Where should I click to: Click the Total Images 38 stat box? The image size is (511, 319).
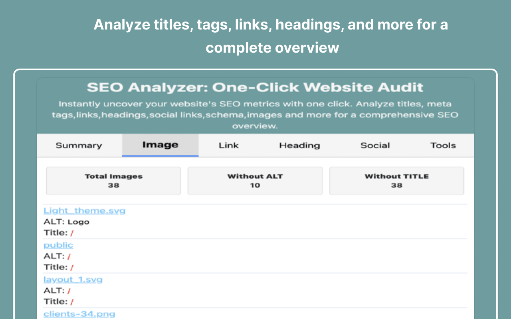tap(114, 181)
